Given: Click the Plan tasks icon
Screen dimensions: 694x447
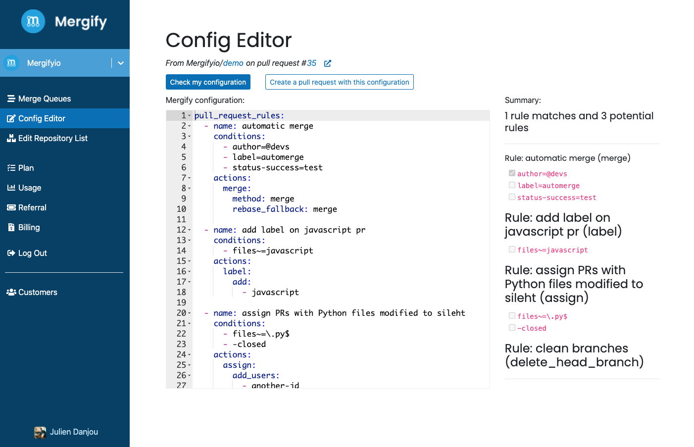Looking at the screenshot, I should (x=11, y=168).
